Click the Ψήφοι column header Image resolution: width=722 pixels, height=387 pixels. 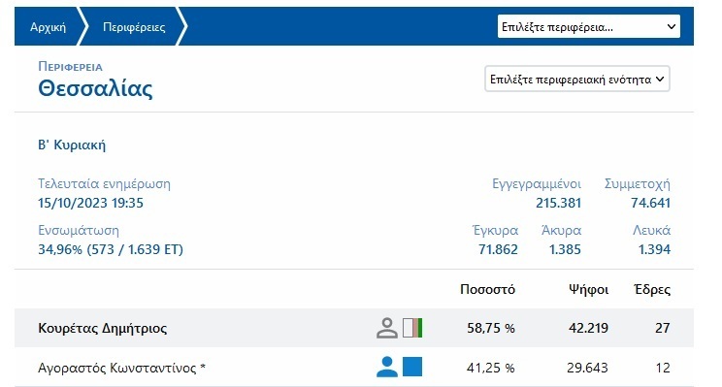coord(588,289)
